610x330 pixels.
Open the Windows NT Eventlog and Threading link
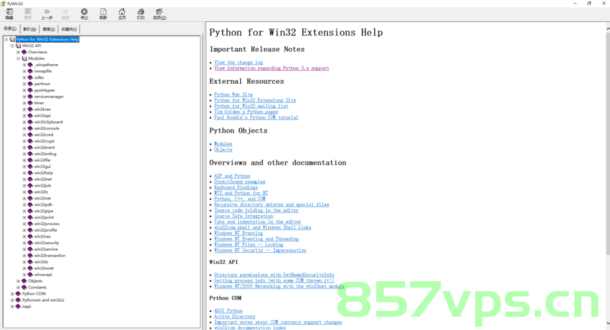point(256,239)
